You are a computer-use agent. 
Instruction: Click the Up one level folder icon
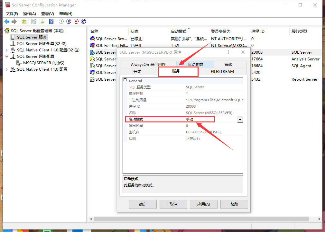click(24, 22)
